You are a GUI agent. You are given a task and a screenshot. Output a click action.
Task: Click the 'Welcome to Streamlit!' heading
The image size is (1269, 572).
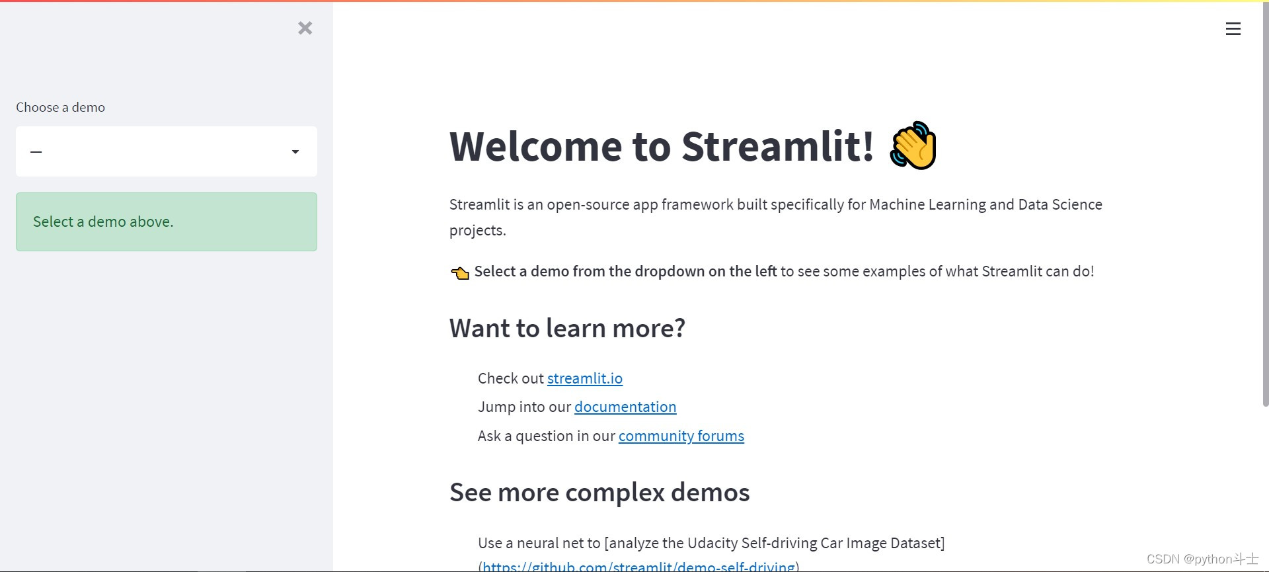(662, 146)
